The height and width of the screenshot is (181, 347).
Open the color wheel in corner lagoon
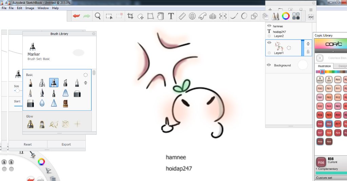(x=41, y=162)
